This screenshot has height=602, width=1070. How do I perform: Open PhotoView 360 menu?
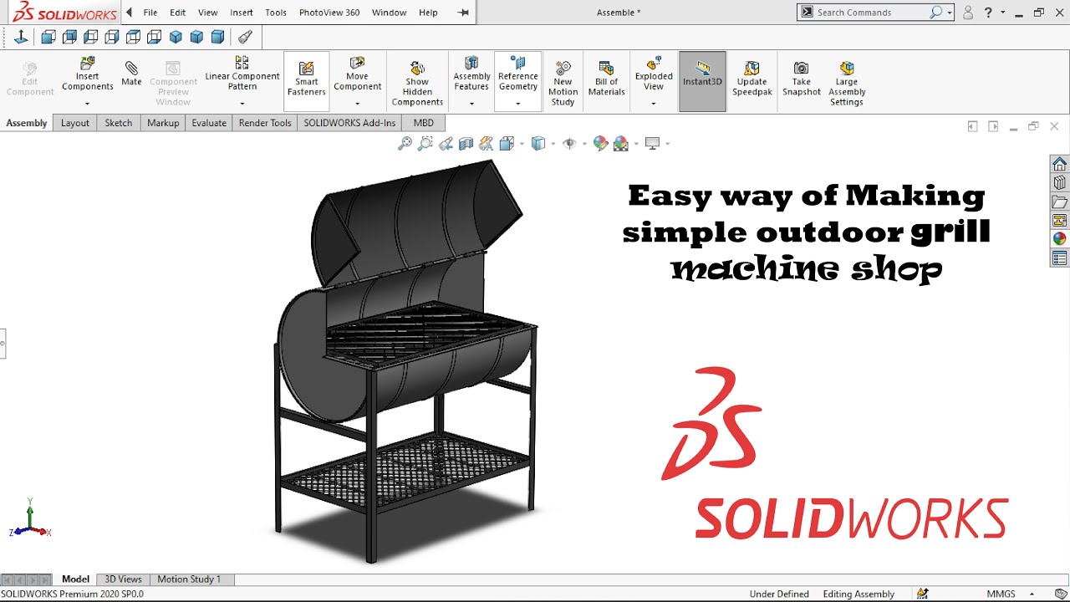329,13
